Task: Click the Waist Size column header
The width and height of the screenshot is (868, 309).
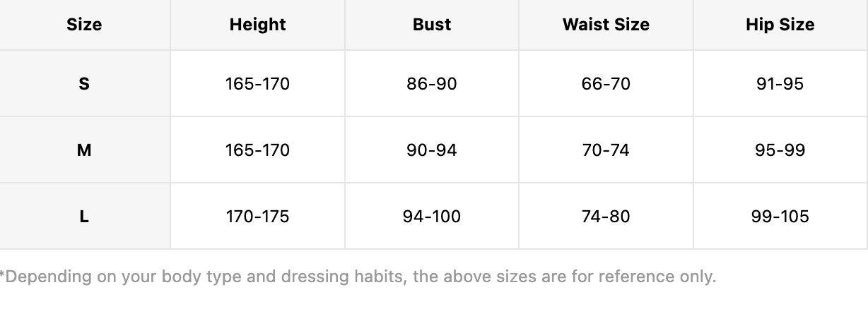Action: tap(606, 25)
